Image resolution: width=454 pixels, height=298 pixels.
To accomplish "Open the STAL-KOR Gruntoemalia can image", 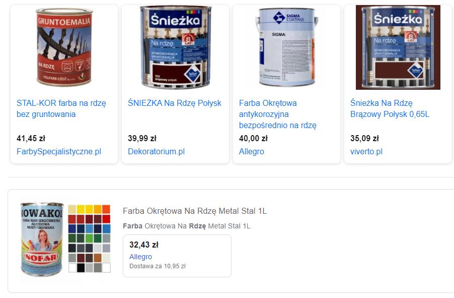I will pyautogui.click(x=64, y=47).
